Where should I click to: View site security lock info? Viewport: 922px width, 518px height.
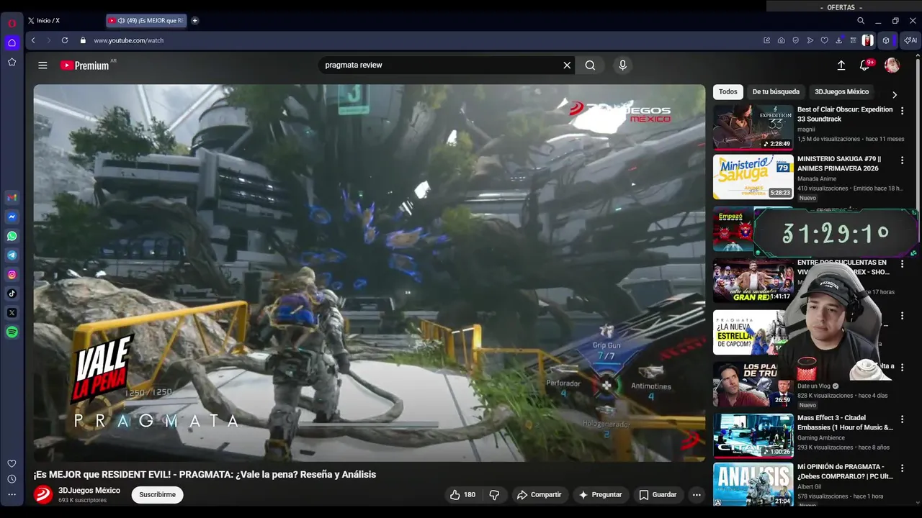(83, 40)
